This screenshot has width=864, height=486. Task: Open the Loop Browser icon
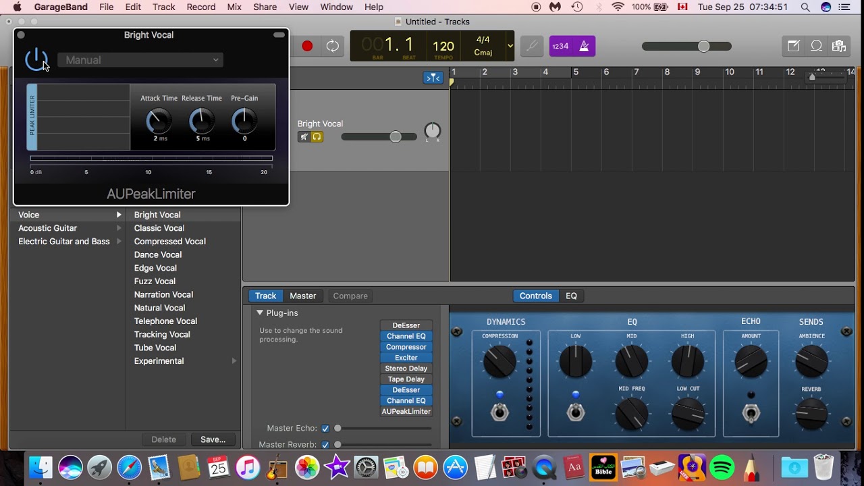817,46
